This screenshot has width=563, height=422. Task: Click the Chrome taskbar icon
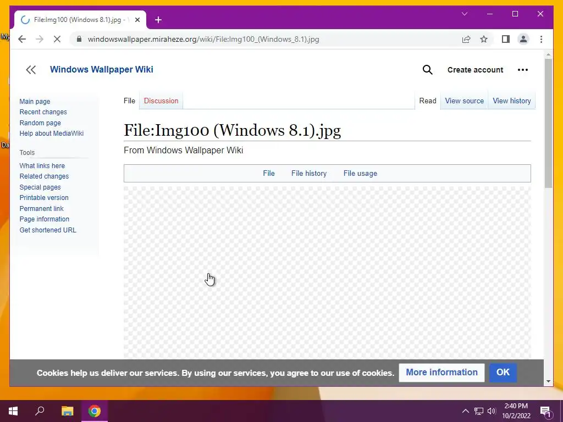(95, 411)
